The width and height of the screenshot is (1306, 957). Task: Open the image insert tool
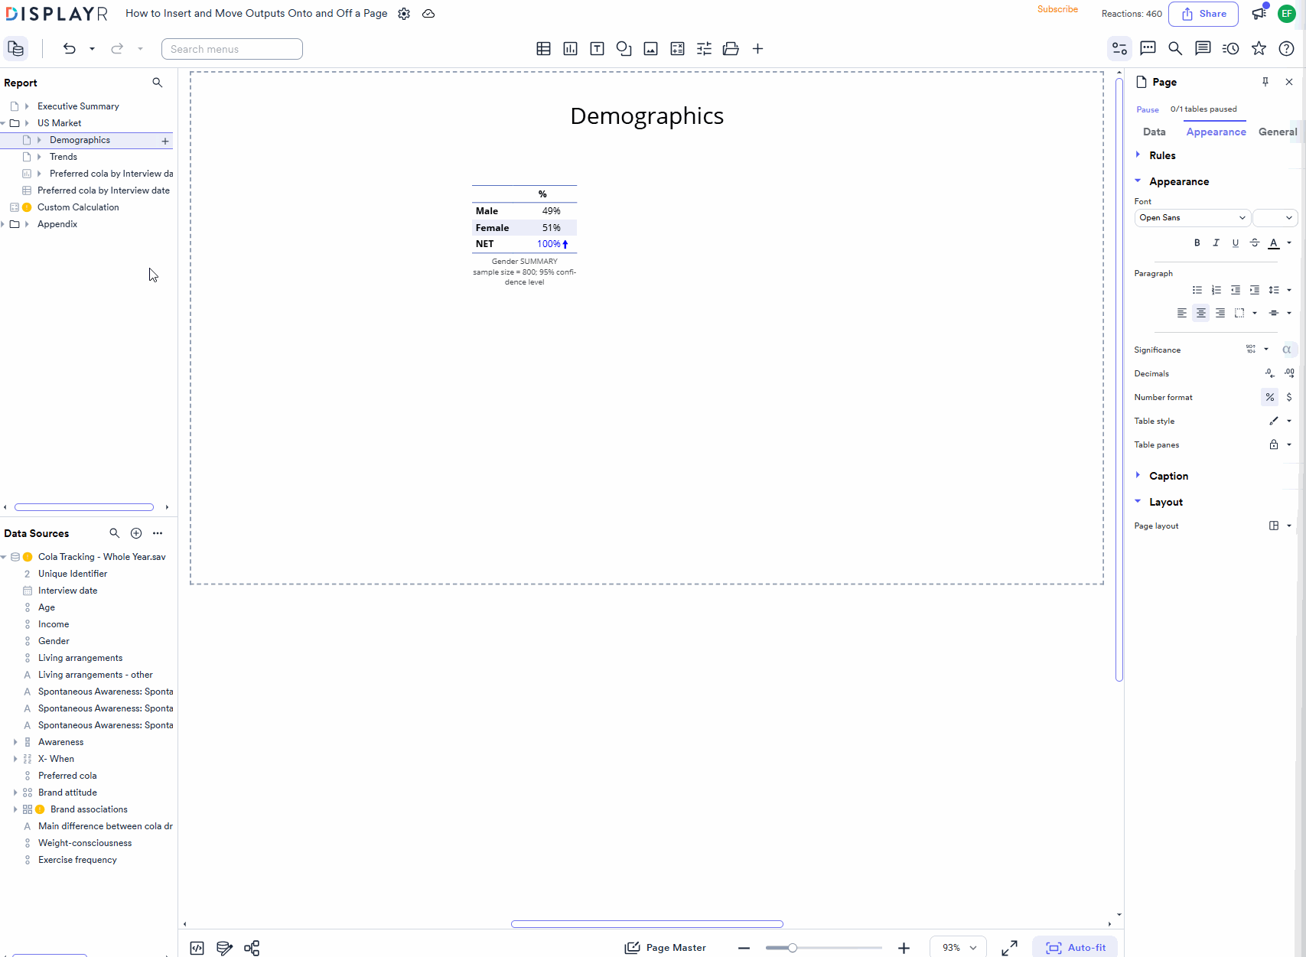(650, 48)
